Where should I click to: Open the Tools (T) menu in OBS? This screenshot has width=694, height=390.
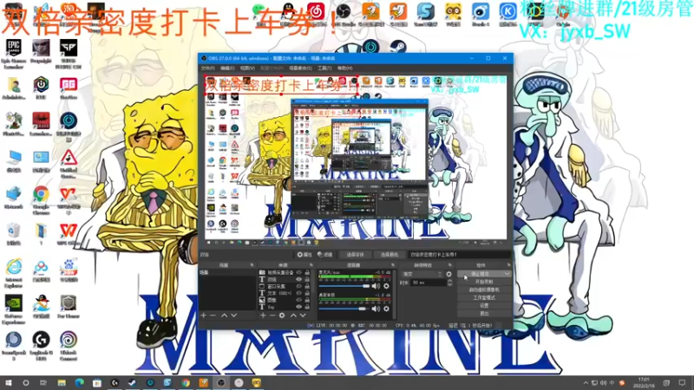tap(324, 68)
